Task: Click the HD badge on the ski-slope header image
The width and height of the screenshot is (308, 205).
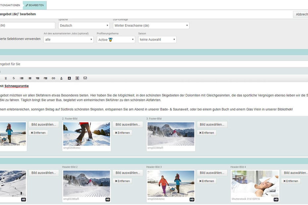Action: coord(24,199)
